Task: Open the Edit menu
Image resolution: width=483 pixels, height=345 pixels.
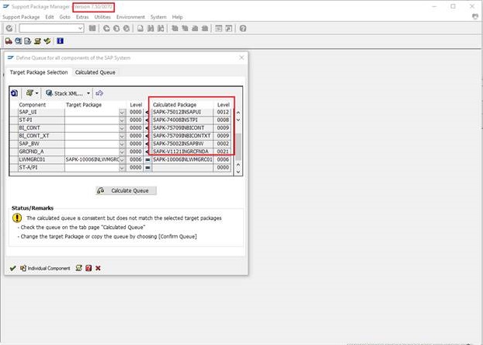Action: click(x=50, y=17)
